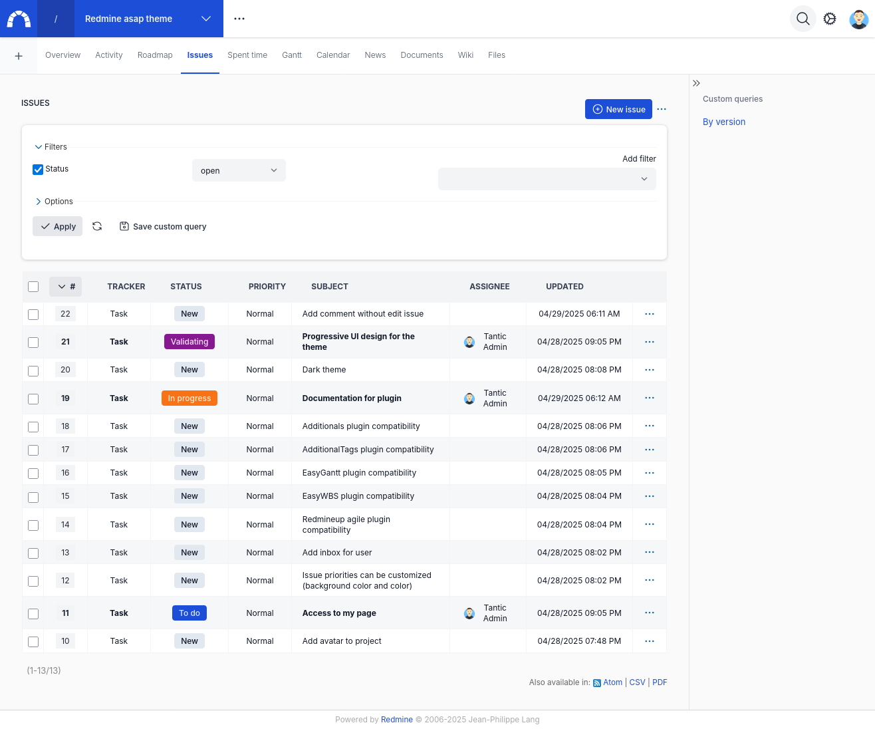
Task: Open actions menu for Dark theme issue
Action: coord(650,370)
